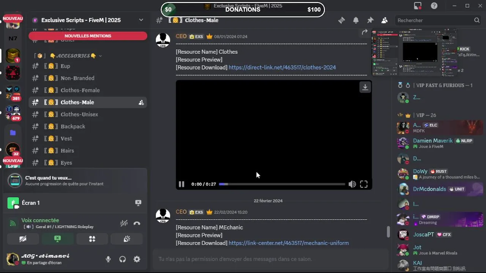Open DoWy member profile
Image resolution: width=486 pixels, height=273 pixels.
coord(440,174)
